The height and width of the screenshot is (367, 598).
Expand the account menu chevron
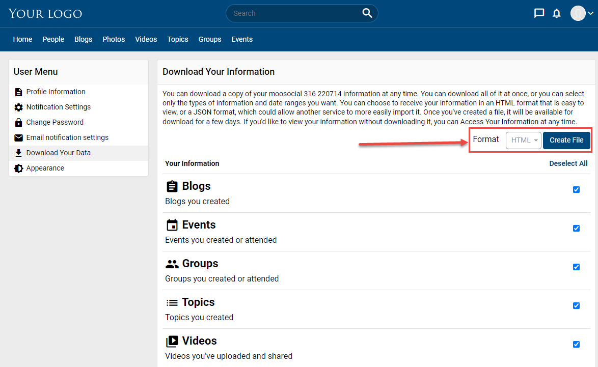coord(590,13)
